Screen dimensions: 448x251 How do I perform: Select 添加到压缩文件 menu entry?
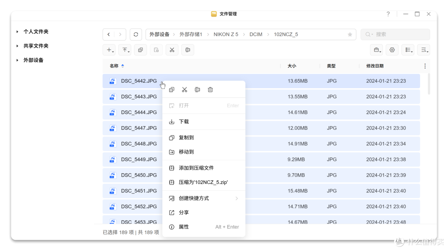[x=204, y=168]
